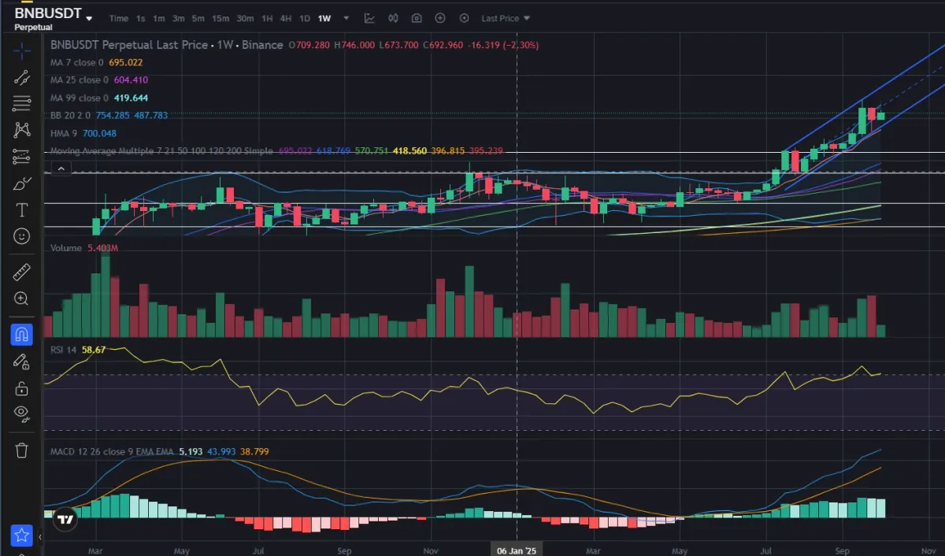Click the TradingView logo on chart

65,519
